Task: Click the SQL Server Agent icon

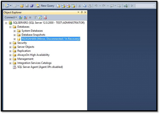Action: 14,67
